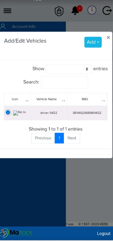The image size is (113, 241).
Task: Click the Account Info user icon
Action: click(x=3, y=26)
